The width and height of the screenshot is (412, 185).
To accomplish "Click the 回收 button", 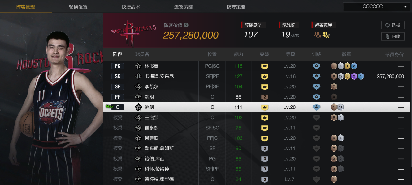I will (393, 36).
